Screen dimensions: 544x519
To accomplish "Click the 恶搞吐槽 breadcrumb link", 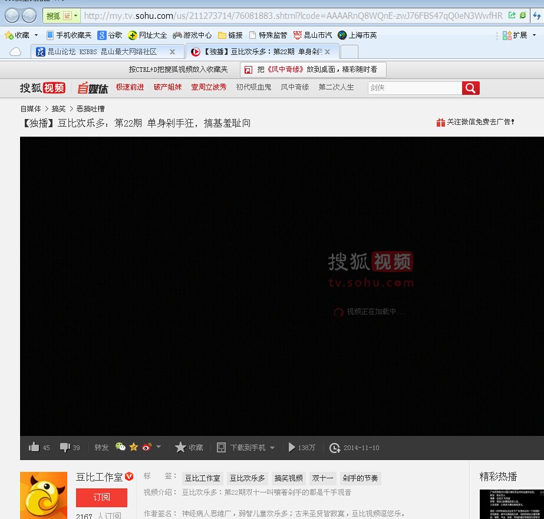I will pyautogui.click(x=90, y=109).
